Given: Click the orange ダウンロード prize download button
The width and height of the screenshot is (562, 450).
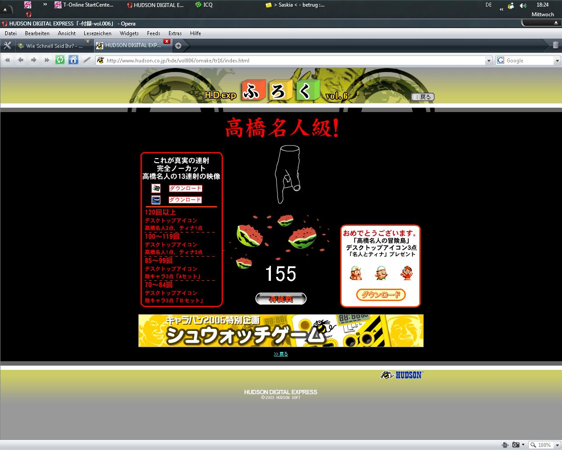Looking at the screenshot, I should pyautogui.click(x=381, y=295).
